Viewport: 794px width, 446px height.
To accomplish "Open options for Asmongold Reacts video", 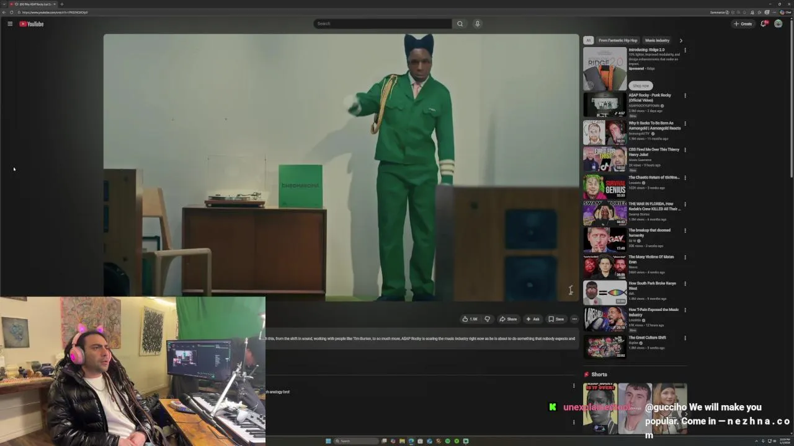I will pyautogui.click(x=685, y=123).
